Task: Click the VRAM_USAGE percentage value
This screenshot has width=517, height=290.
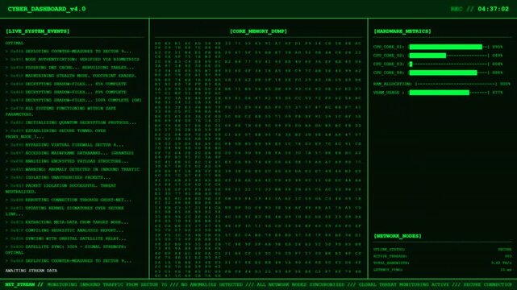Action: click(x=497, y=93)
